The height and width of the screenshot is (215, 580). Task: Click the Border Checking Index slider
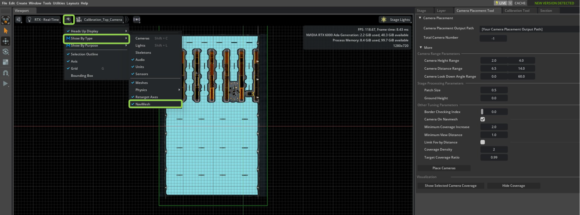[494, 112]
